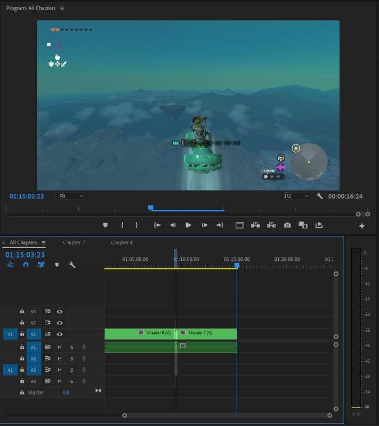379x426 pixels.
Task: Open Program panel hamburger menu
Action: (62, 9)
